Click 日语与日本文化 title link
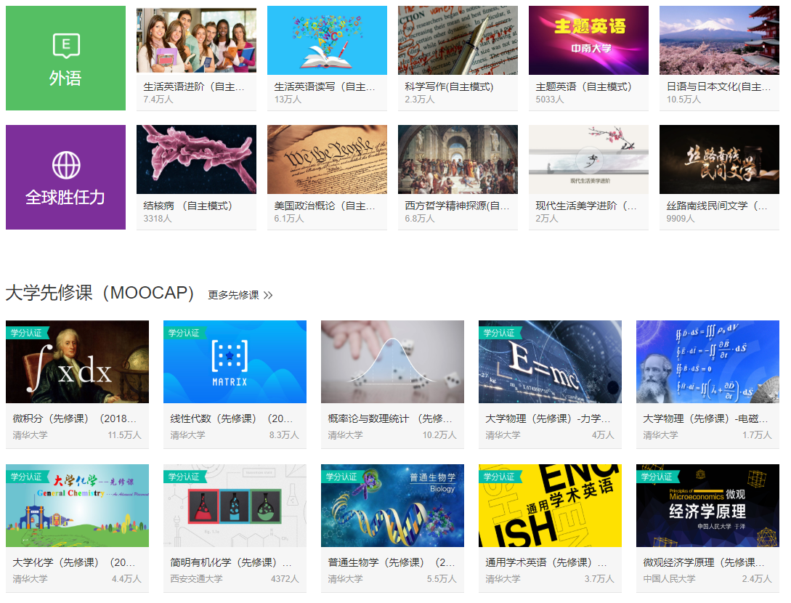 tap(719, 86)
